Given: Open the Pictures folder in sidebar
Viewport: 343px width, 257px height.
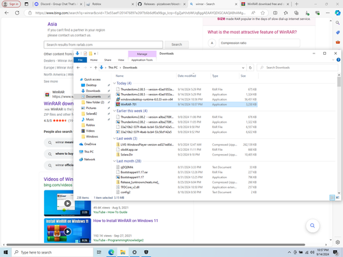Looking at the screenshot, I should [91, 108].
